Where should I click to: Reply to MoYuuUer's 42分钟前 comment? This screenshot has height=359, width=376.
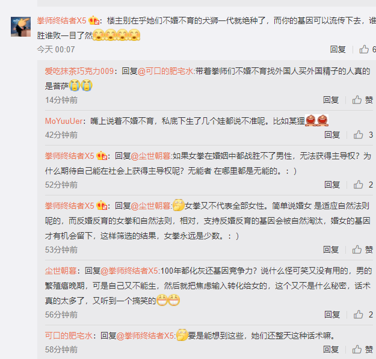(x=332, y=135)
